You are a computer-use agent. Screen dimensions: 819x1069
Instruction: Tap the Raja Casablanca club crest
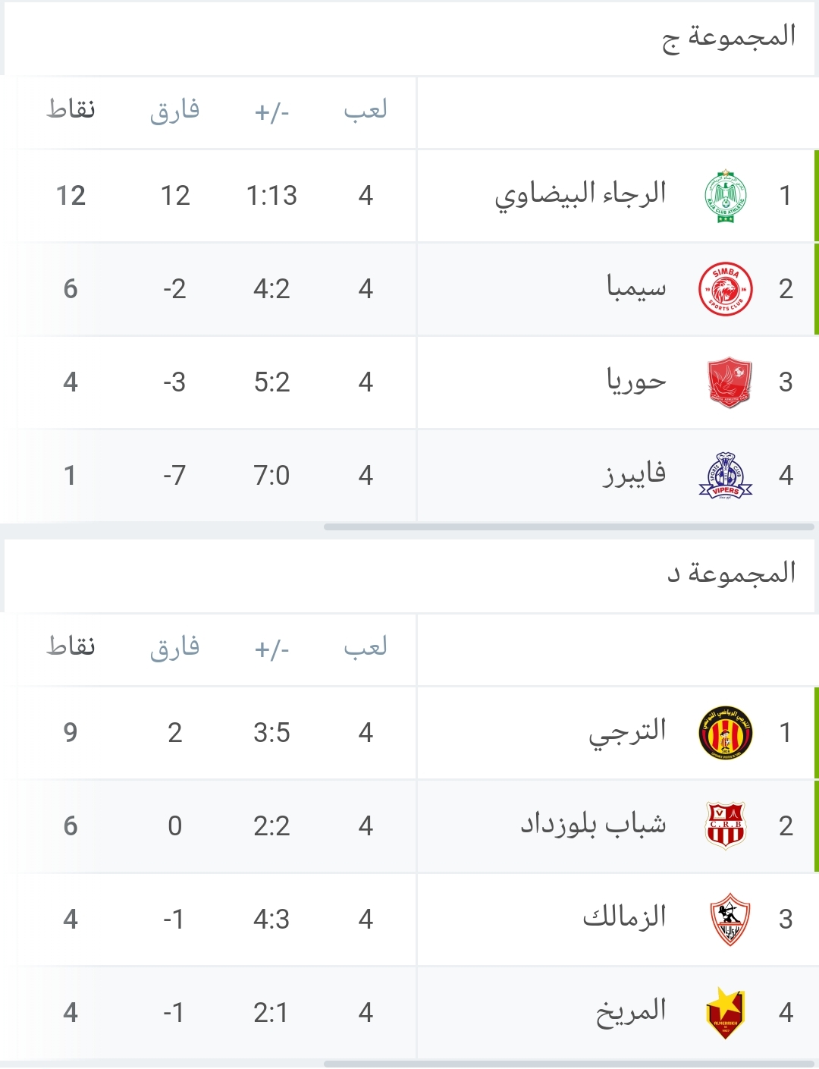coord(726,197)
